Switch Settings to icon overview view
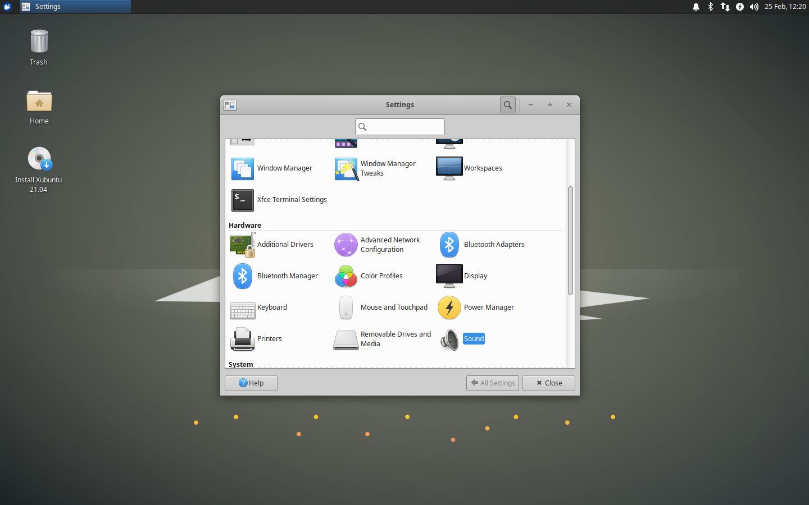Image resolution: width=809 pixels, height=505 pixels. click(229, 105)
